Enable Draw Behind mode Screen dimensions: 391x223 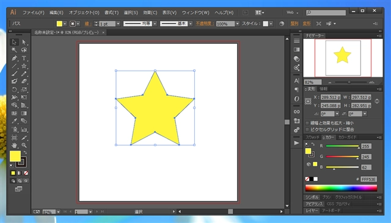point(20,181)
